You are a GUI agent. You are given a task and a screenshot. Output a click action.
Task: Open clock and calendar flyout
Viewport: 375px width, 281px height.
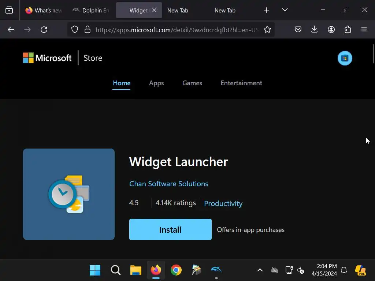tap(324, 270)
